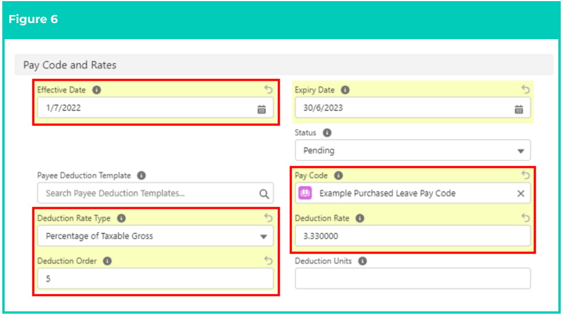Show info tooltip for Status
563x316 pixels.
coord(327,133)
